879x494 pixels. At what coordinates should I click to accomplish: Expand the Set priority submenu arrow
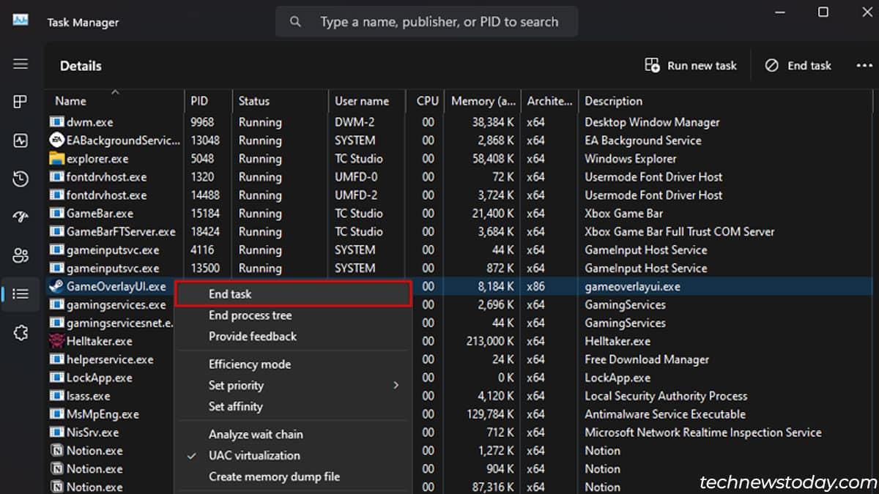(396, 385)
